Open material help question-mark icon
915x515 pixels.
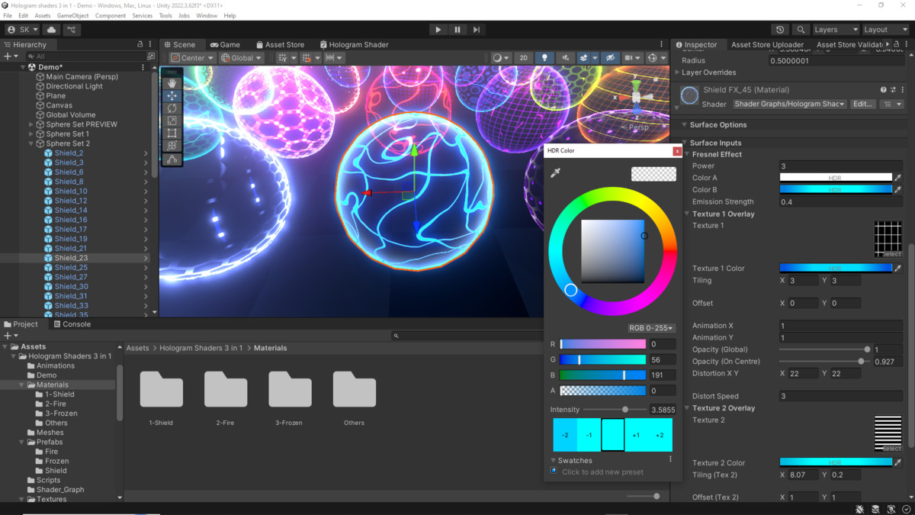click(x=883, y=90)
